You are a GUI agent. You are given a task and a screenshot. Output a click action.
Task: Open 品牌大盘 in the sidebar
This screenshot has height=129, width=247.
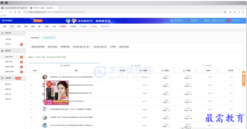point(8,89)
